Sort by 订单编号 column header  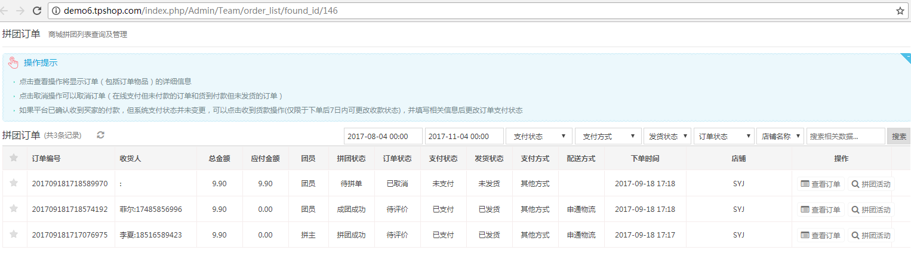(46, 159)
